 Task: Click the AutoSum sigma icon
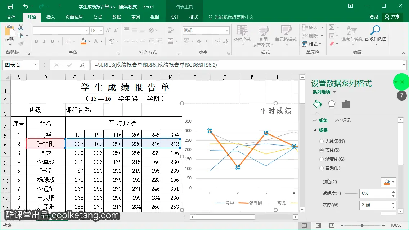click(x=332, y=27)
